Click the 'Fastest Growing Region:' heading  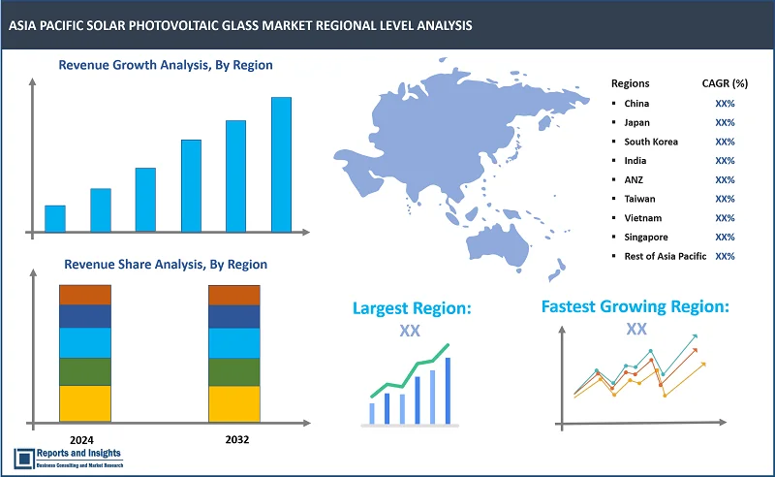(635, 306)
